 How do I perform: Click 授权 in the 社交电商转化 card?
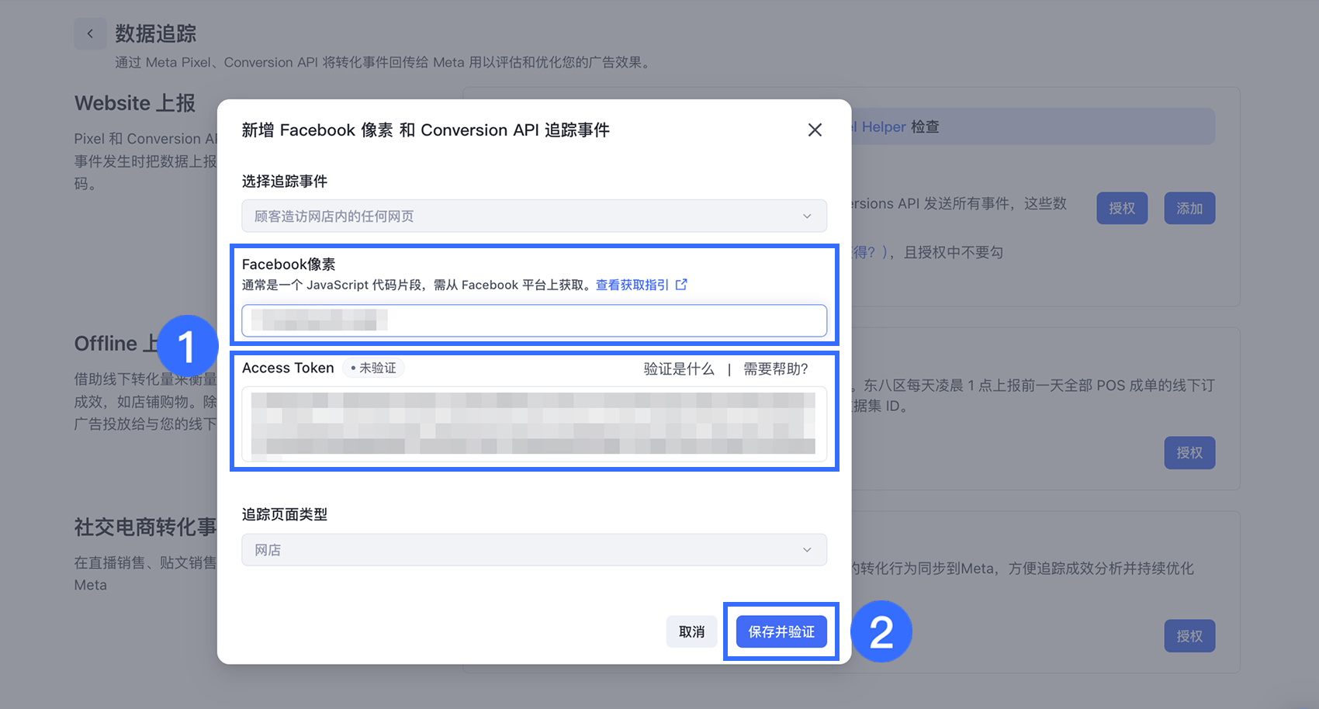pos(1189,636)
